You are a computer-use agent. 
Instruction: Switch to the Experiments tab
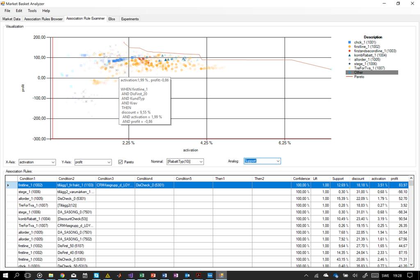coord(130,19)
